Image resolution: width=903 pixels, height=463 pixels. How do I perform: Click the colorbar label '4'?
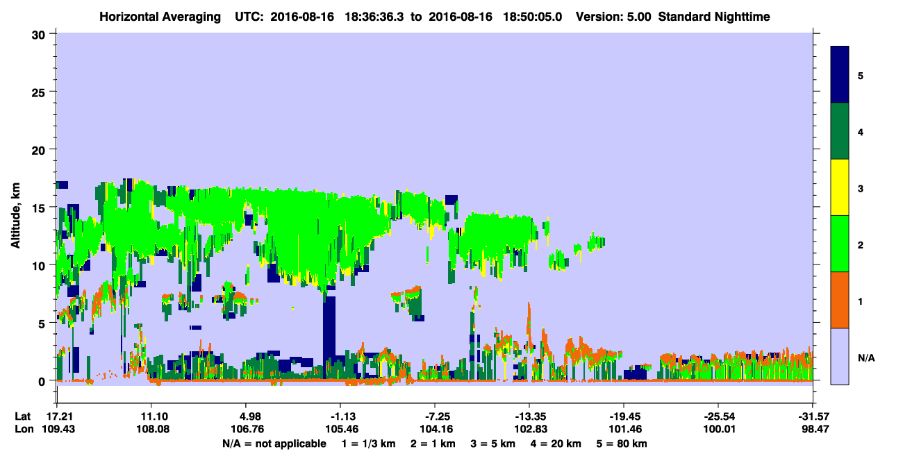coord(861,131)
